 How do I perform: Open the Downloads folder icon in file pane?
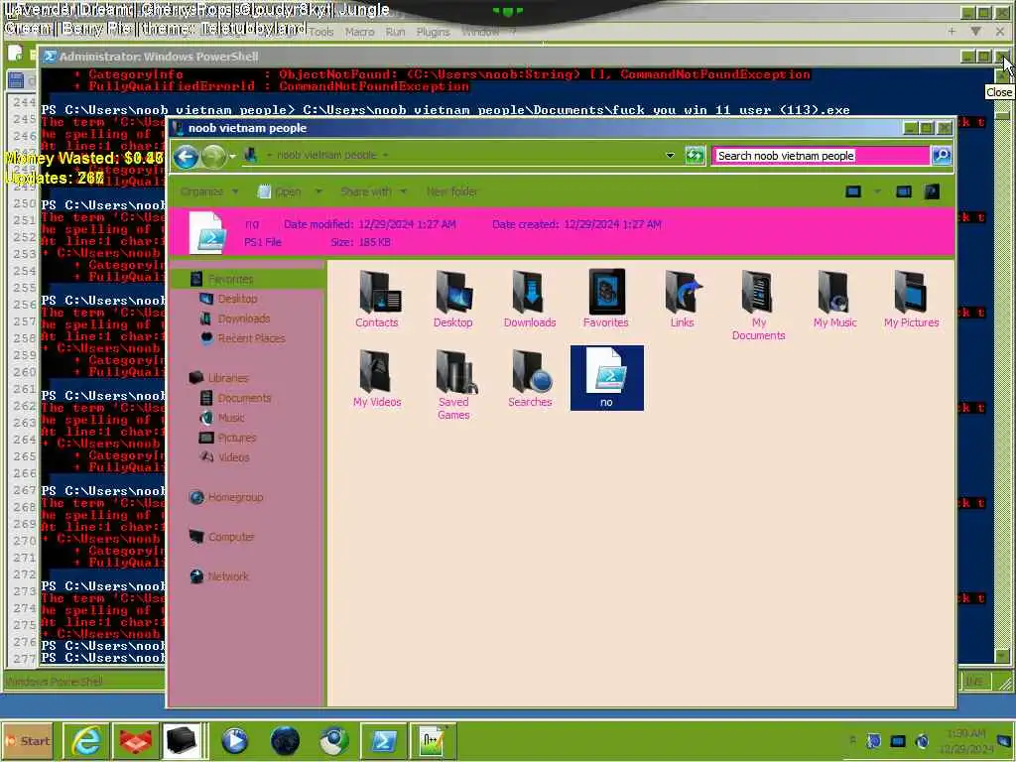click(x=530, y=300)
